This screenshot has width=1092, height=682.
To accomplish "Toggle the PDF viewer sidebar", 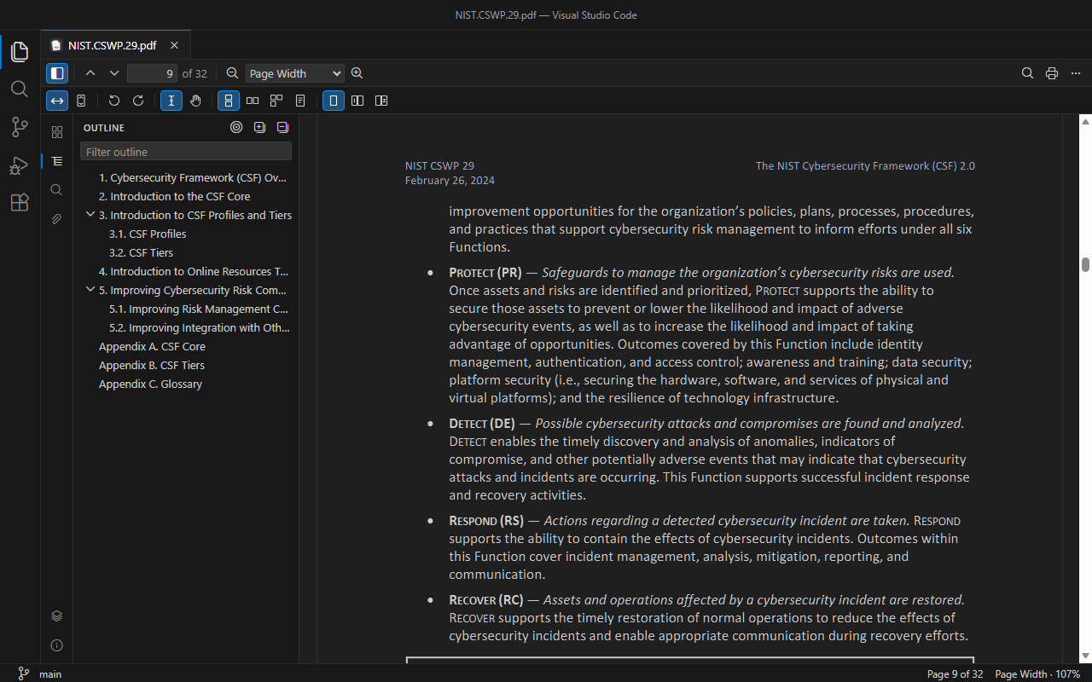I will click(57, 73).
